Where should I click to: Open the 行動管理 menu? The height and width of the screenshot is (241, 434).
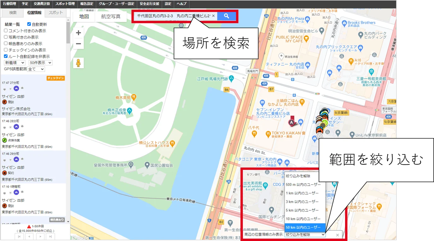click(x=9, y=4)
